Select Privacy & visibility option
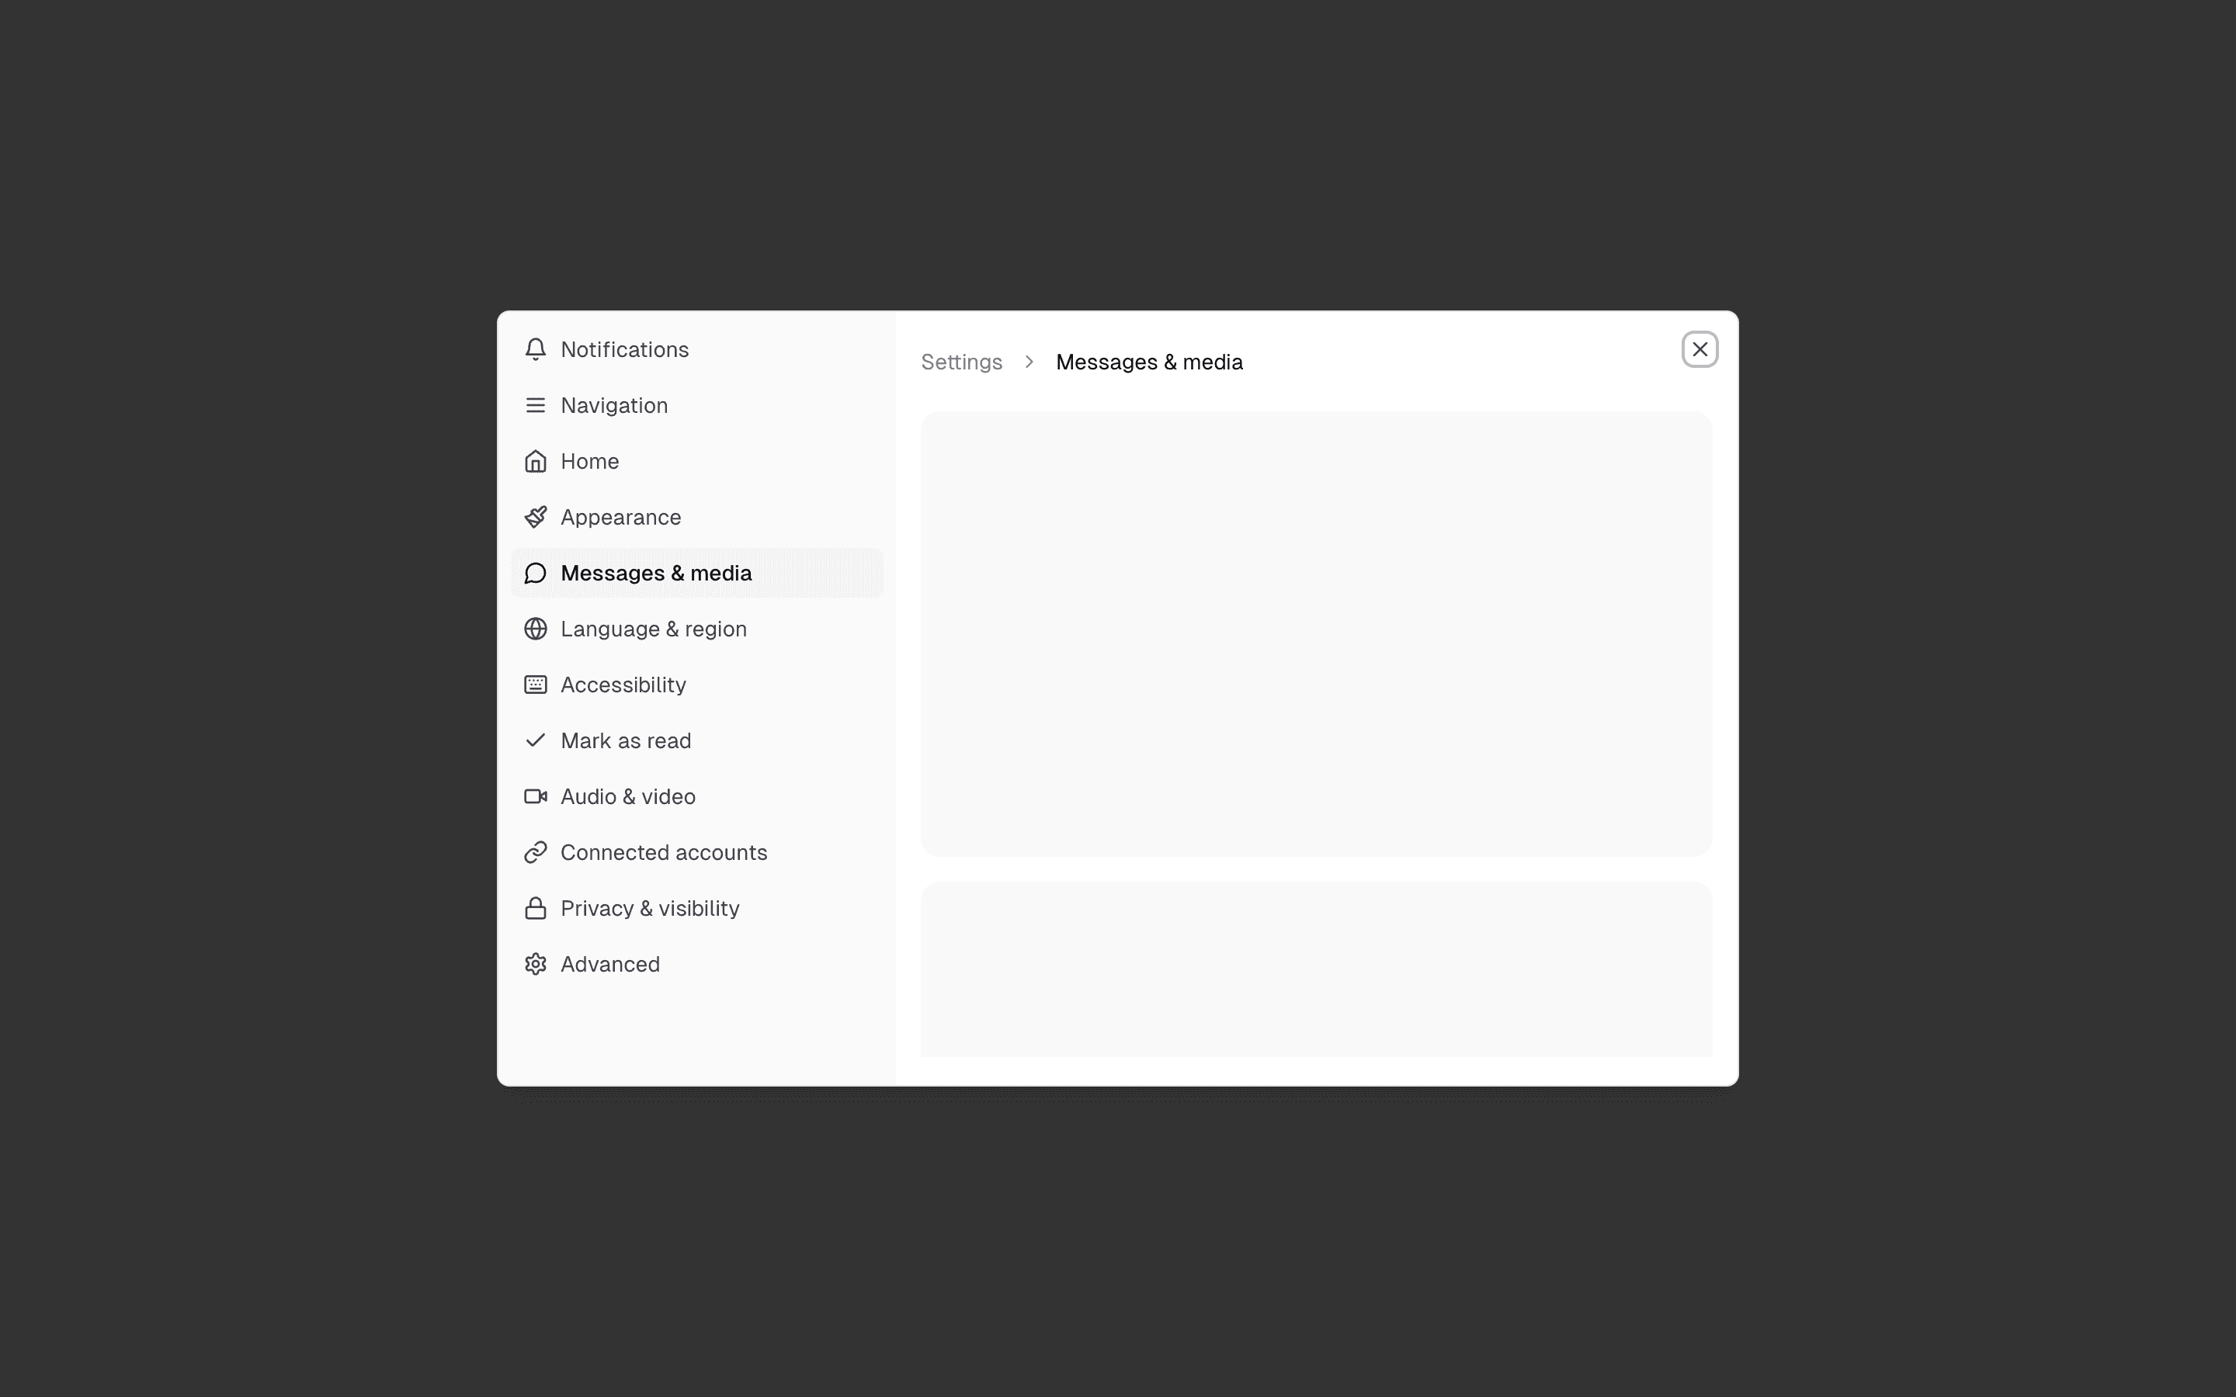The height and width of the screenshot is (1397, 2236). click(649, 908)
